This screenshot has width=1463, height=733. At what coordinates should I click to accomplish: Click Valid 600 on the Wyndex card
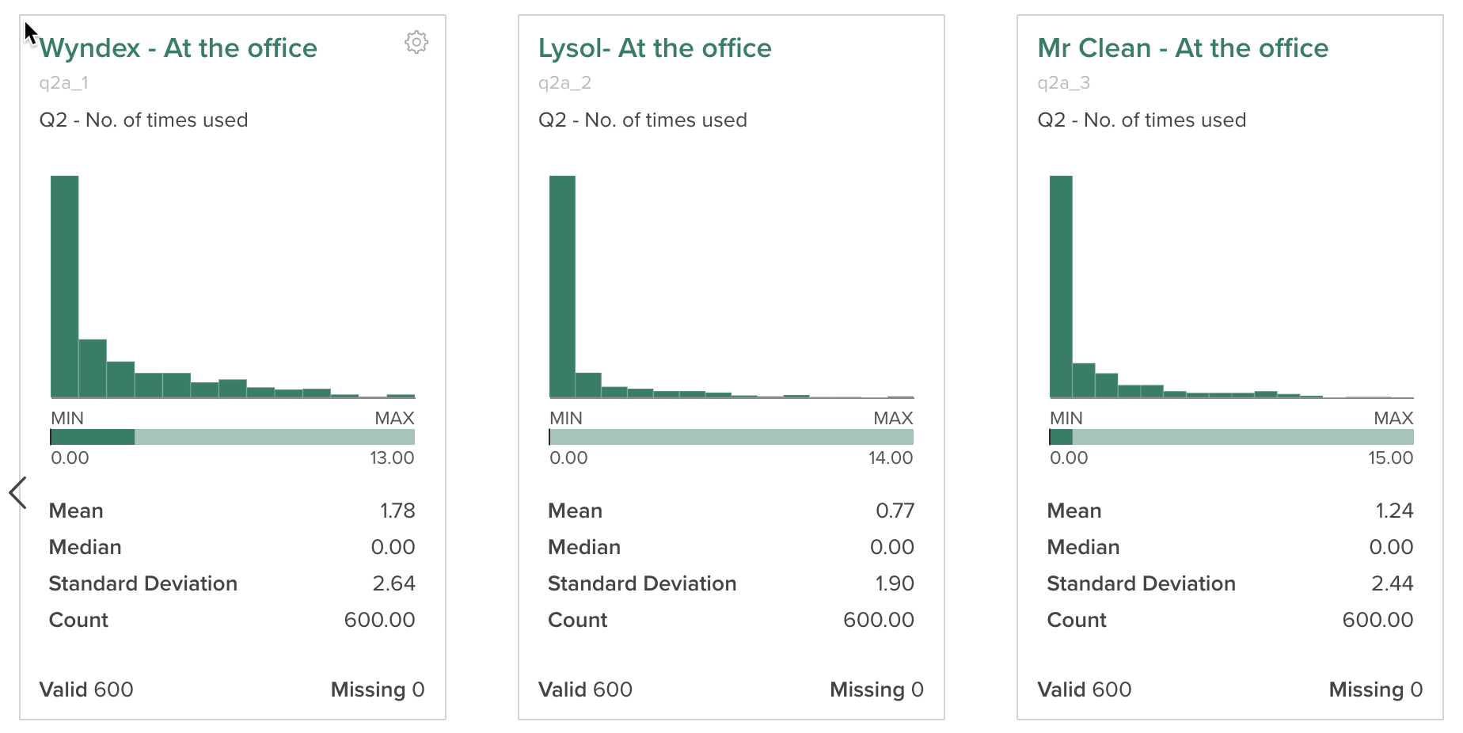(x=86, y=689)
